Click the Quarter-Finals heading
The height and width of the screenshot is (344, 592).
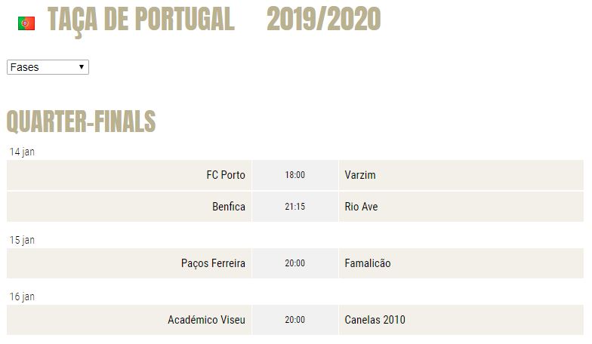[82, 121]
